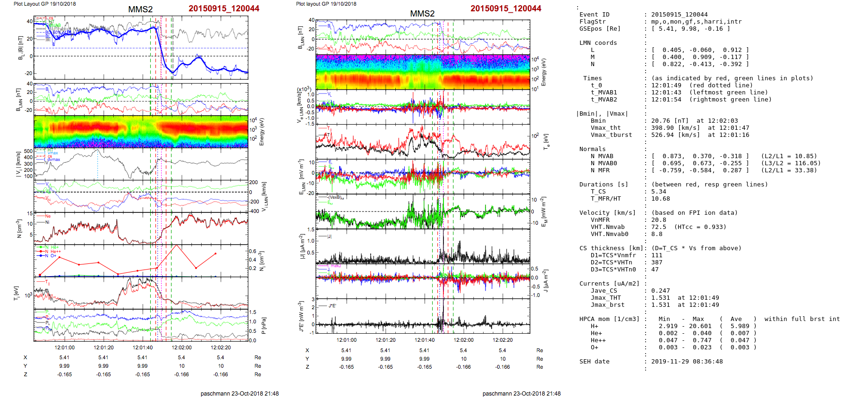Click the 12:02:00 time tick on the left plot
Image resolution: width=852 pixels, height=397 pixels.
point(181,347)
